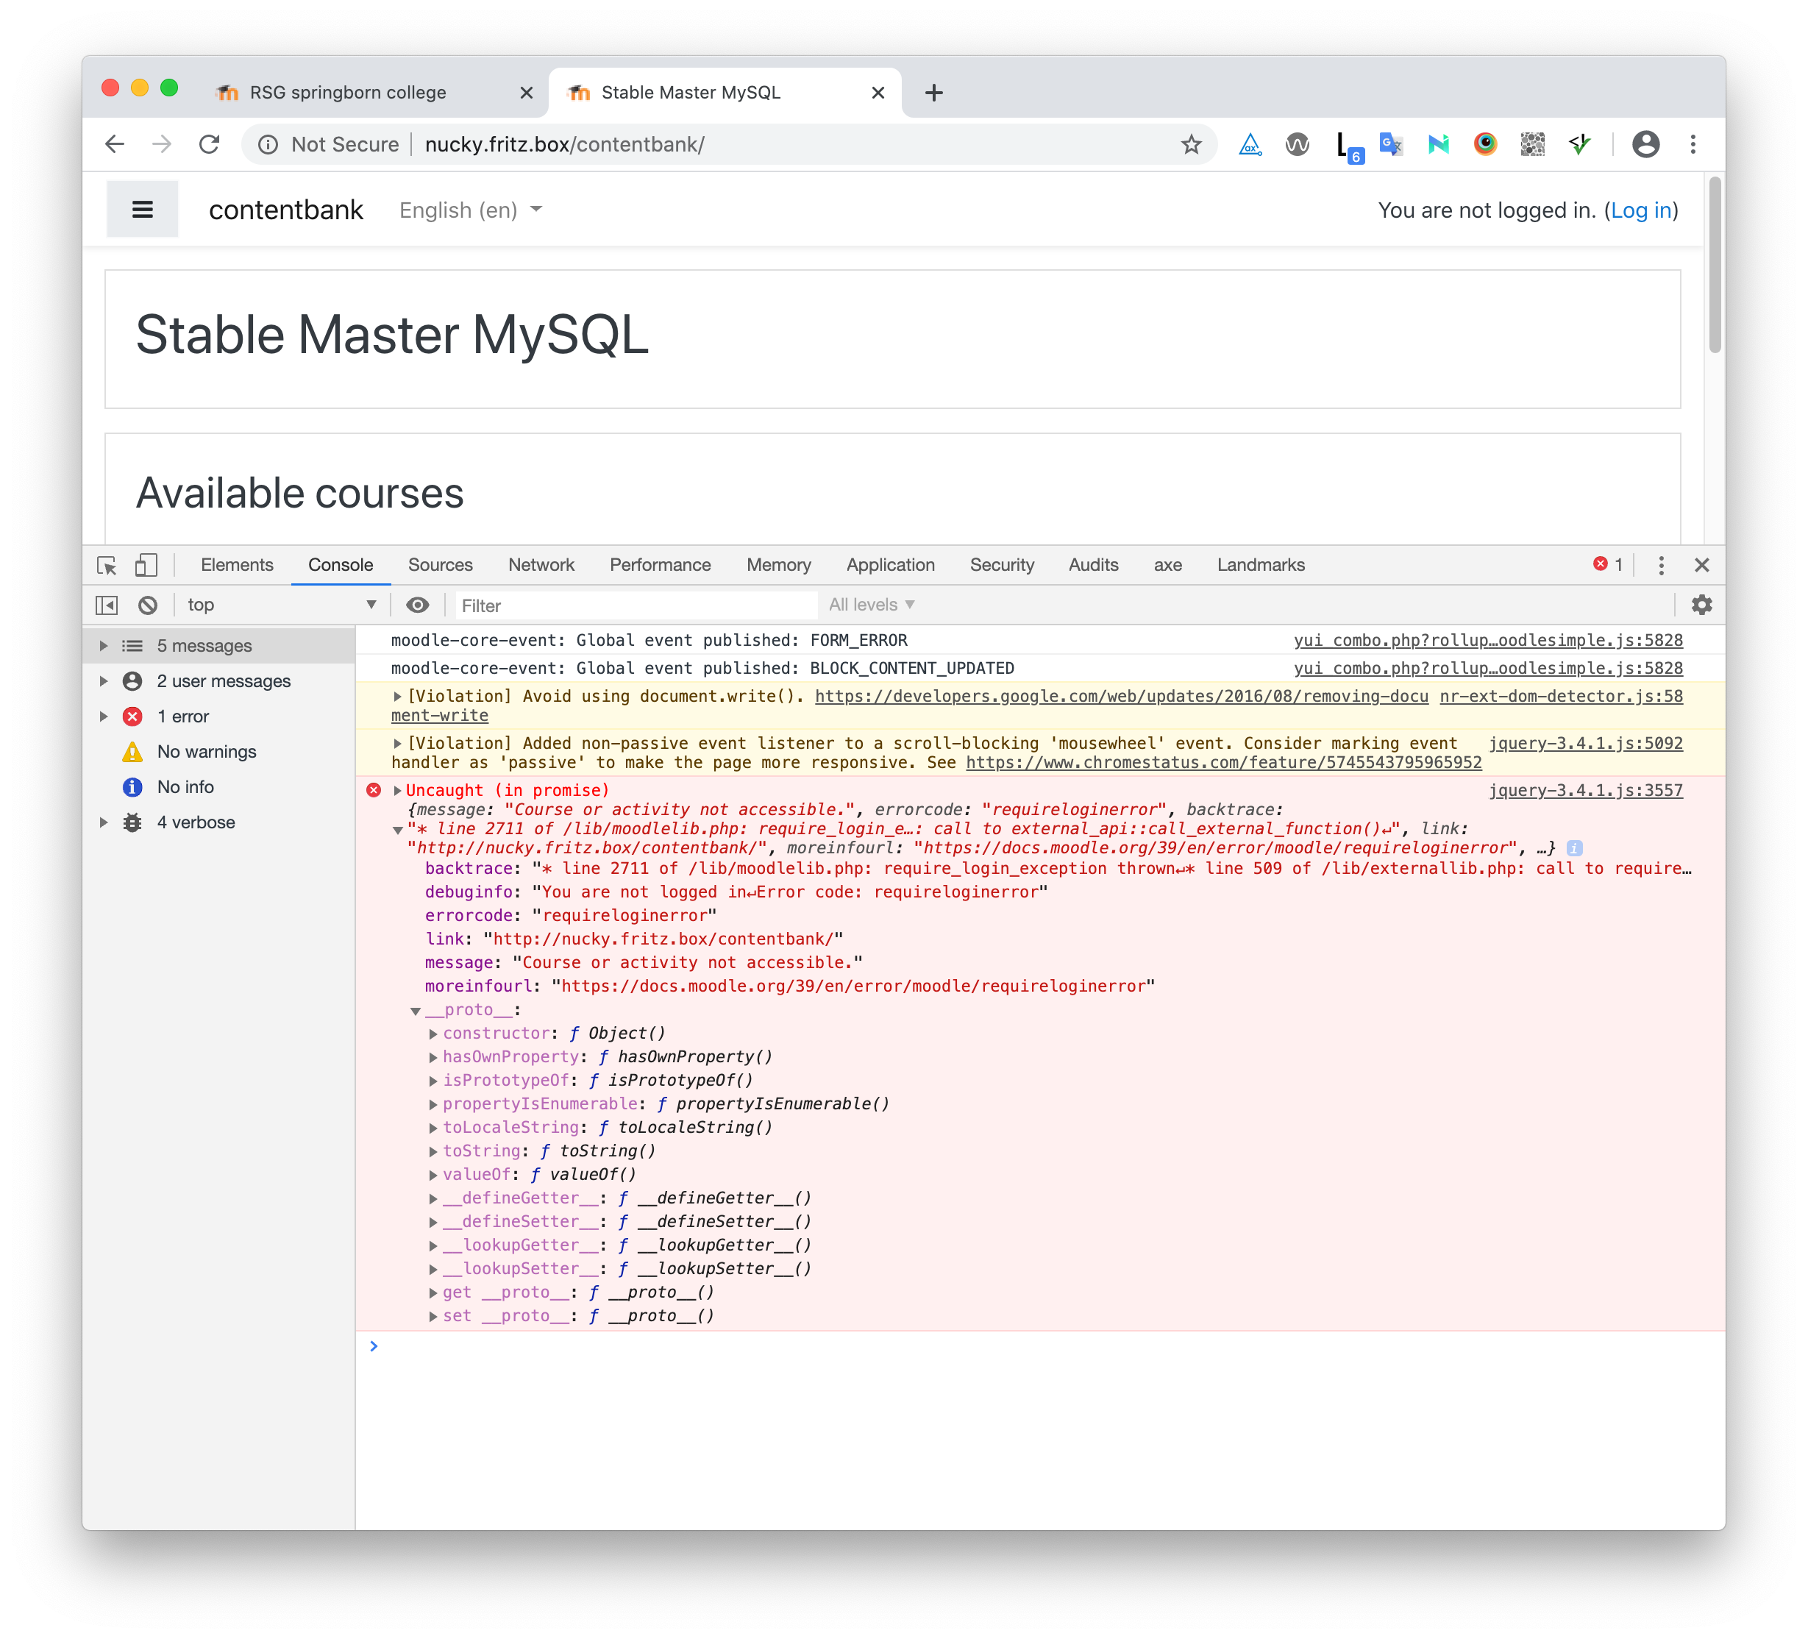The image size is (1808, 1639).
Task: Click the WordPress-style W extension icon
Action: 1297,144
